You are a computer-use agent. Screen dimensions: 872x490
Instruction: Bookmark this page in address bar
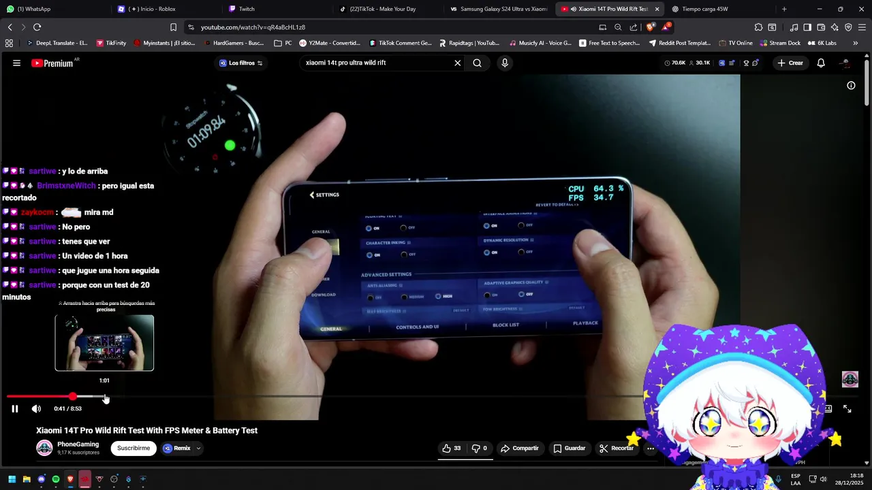point(174,27)
